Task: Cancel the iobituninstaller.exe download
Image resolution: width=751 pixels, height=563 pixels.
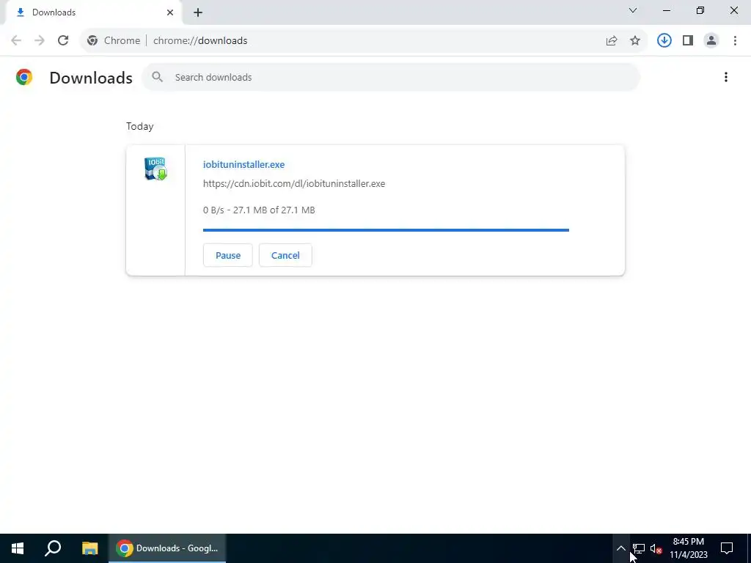Action: (285, 255)
